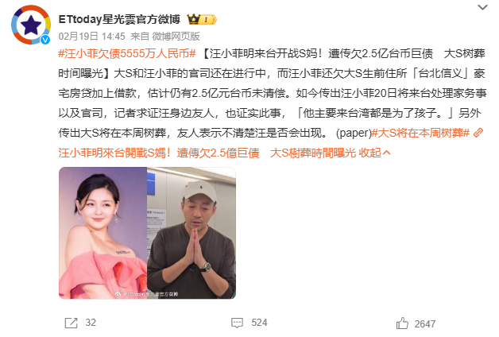Click the crown membership level badge
The image size is (499, 337).
[202, 20]
